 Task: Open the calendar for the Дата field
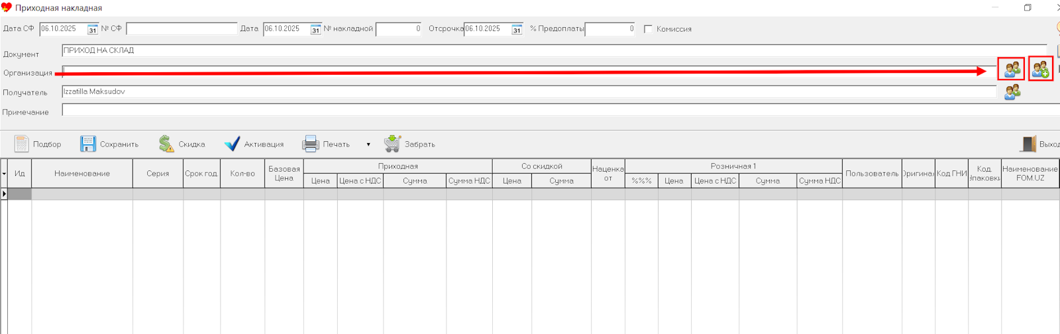coord(316,29)
